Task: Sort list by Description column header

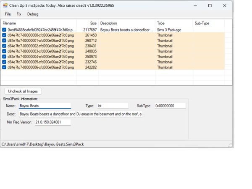Action: [127, 23]
